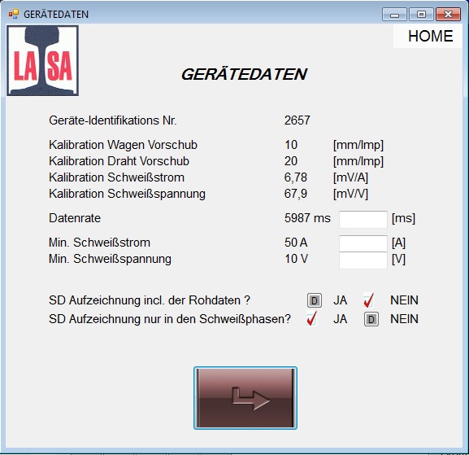This screenshot has width=469, height=455.
Task: Click the SD Aufzeichnung nur in den Schweißphasen question
Action: pos(170,319)
